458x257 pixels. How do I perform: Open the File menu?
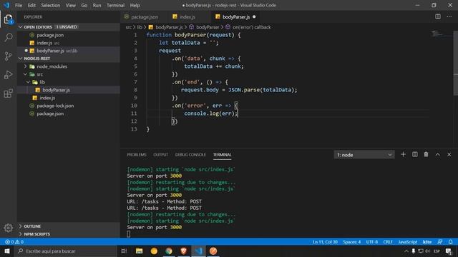[x=19, y=5]
